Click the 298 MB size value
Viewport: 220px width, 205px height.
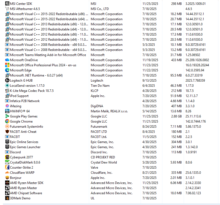coord(176,4)
